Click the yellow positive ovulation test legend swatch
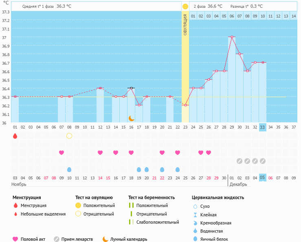The width and height of the screenshot is (301, 242). pos(78,205)
